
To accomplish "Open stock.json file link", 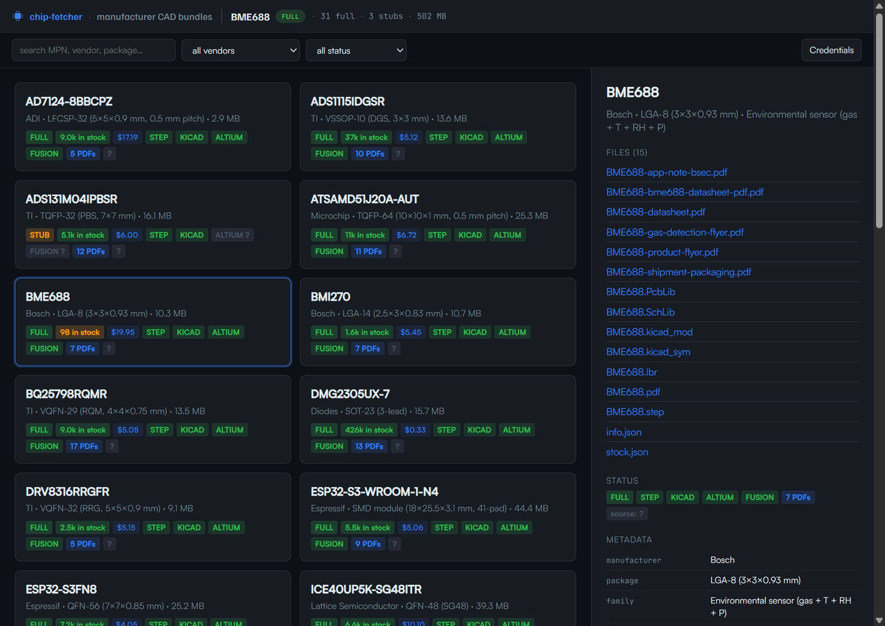I will (627, 452).
